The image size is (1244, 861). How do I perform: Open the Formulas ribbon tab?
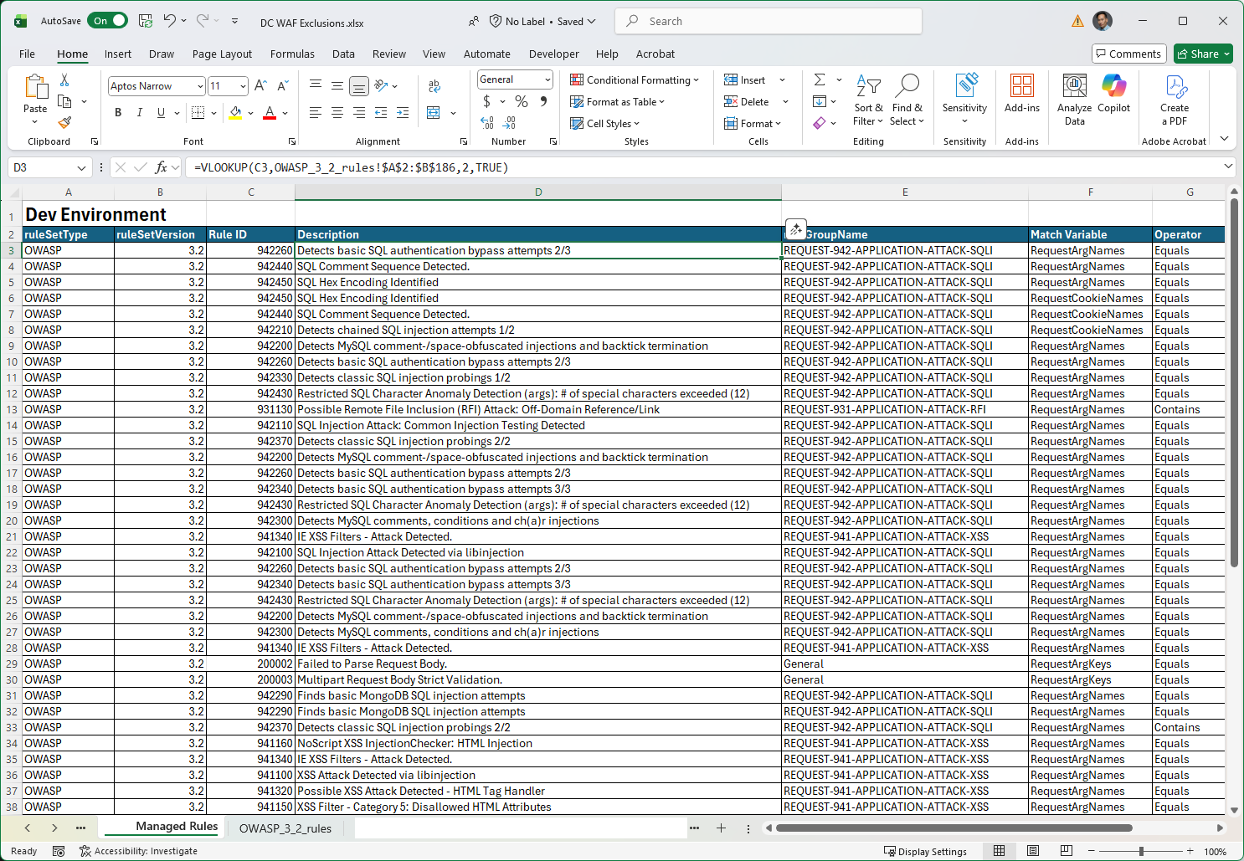coord(292,54)
